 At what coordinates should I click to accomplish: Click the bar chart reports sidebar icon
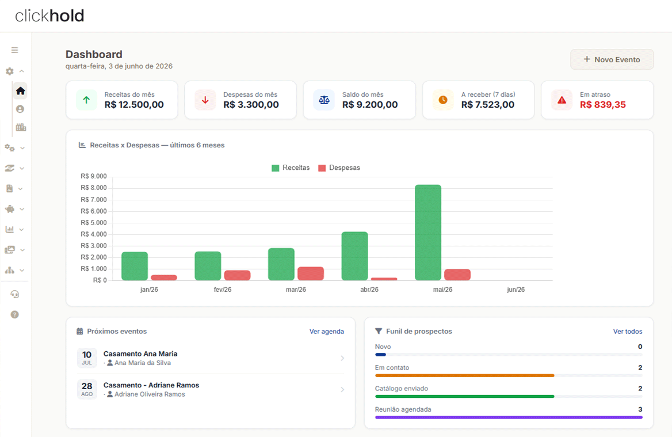point(9,229)
